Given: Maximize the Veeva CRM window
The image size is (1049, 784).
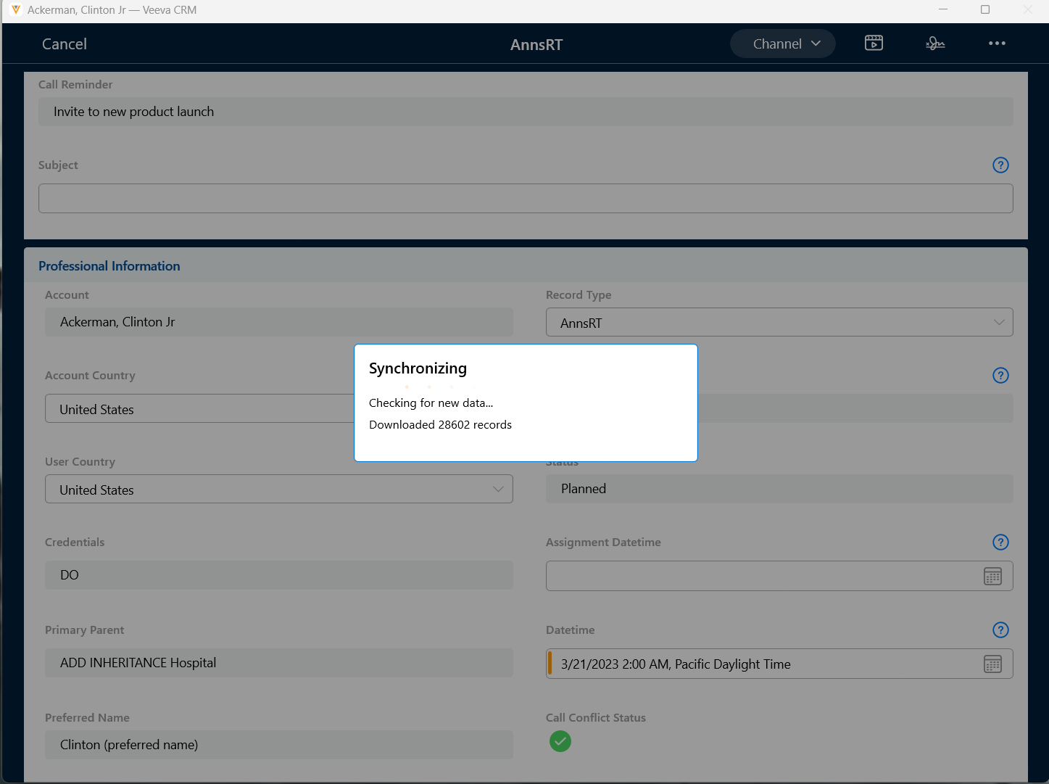Looking at the screenshot, I should 985,10.
